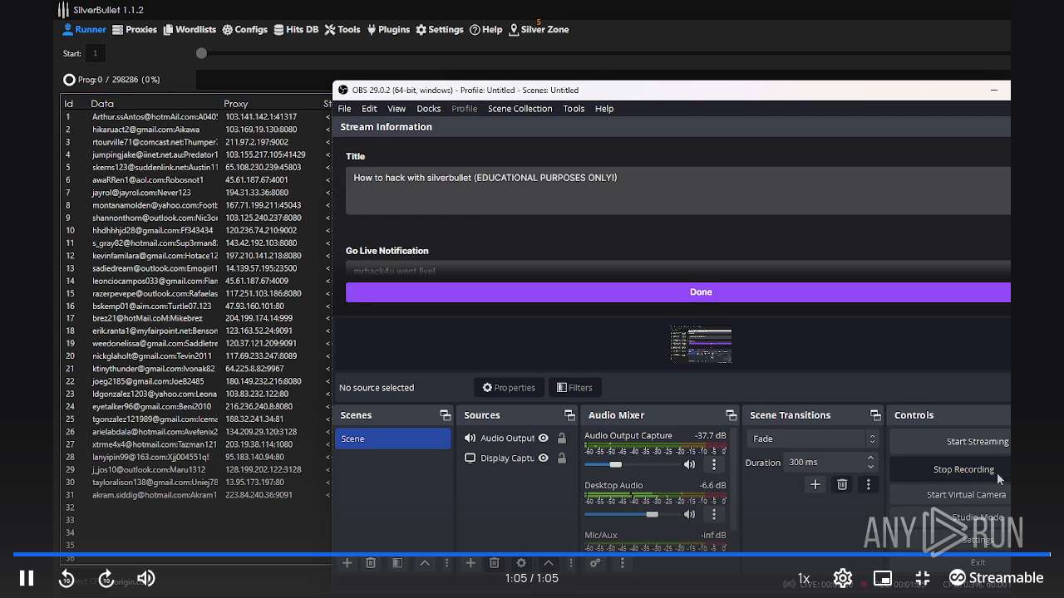This screenshot has height=598, width=1064.
Task: Click the video progress bar
Action: 532,554
